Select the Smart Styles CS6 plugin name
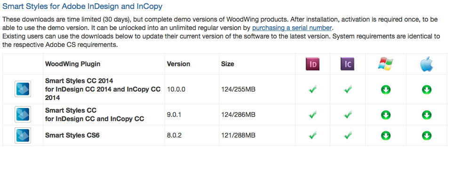Image resolution: width=454 pixels, height=169 pixels. pos(72,135)
